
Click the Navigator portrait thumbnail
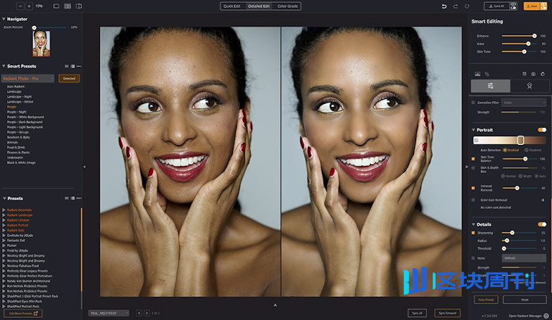pos(41,44)
